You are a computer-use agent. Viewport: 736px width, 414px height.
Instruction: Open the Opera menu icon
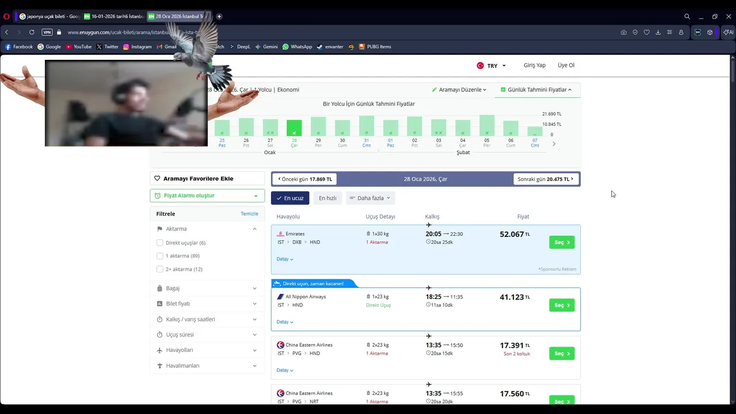[6, 17]
